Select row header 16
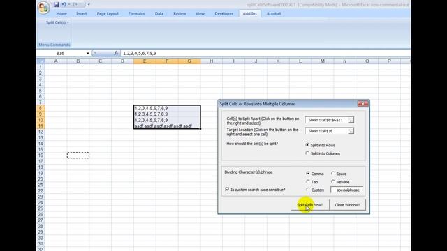This screenshot has width=447, height=251. 41,155
